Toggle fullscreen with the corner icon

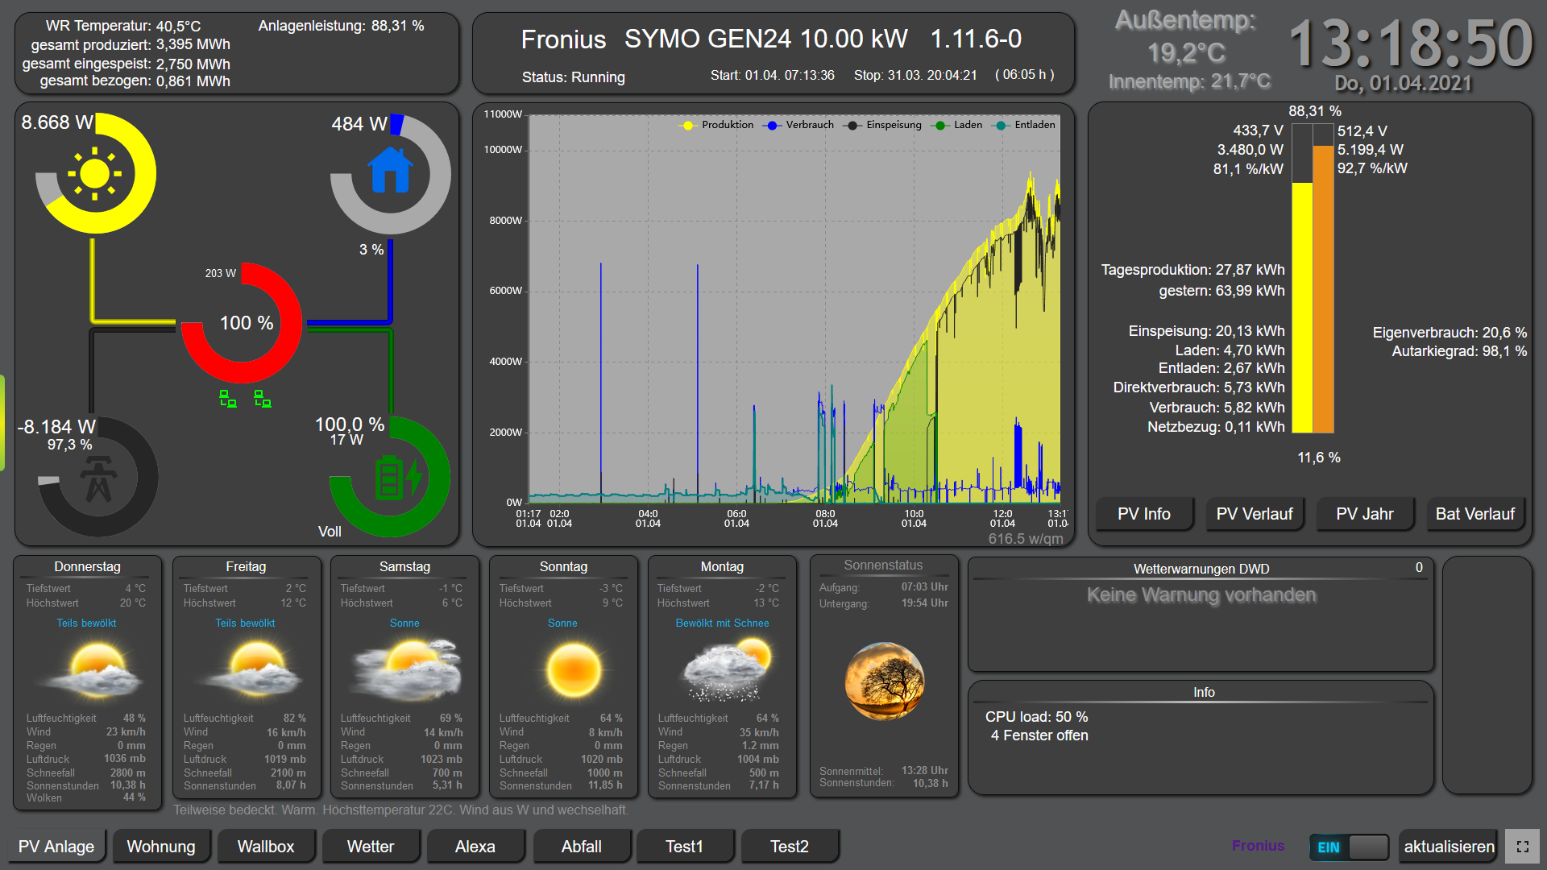pyautogui.click(x=1523, y=847)
